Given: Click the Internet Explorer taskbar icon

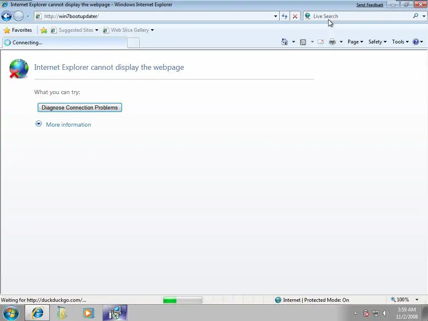Looking at the screenshot, I should (37, 313).
